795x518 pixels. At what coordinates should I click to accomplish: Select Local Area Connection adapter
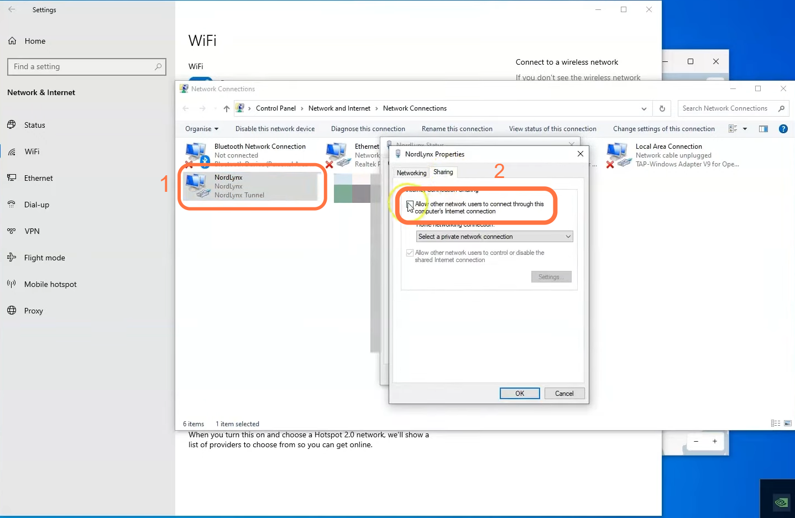click(672, 155)
